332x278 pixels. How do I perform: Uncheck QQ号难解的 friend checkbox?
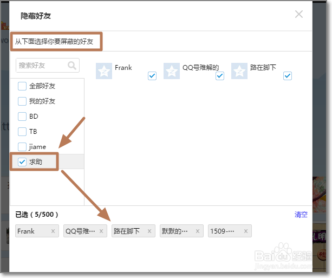220,76
